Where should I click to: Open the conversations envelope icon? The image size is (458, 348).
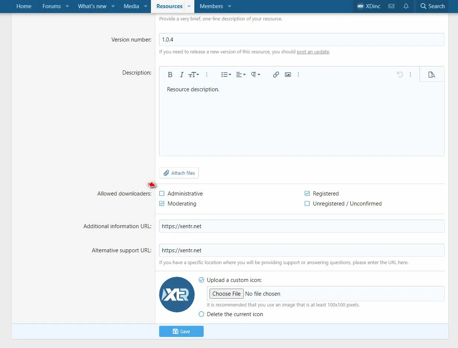coord(391,6)
